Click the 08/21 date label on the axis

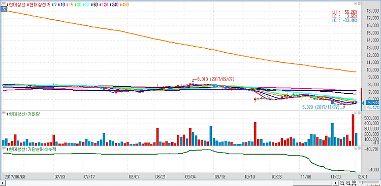click(x=161, y=177)
